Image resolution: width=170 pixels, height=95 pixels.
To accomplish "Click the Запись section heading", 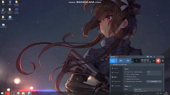I will 126,69.
